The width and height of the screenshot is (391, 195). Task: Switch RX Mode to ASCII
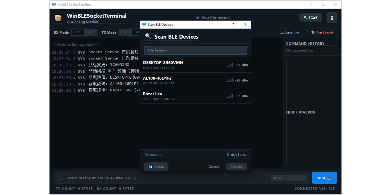click(78, 32)
